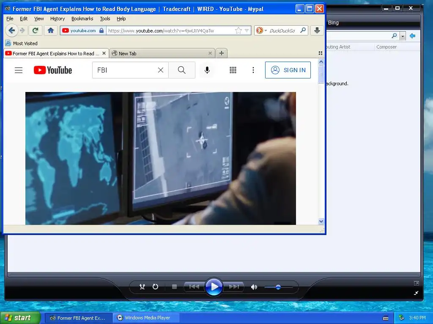Click the browser scrollbar down arrow
433x324 pixels.
(x=321, y=221)
